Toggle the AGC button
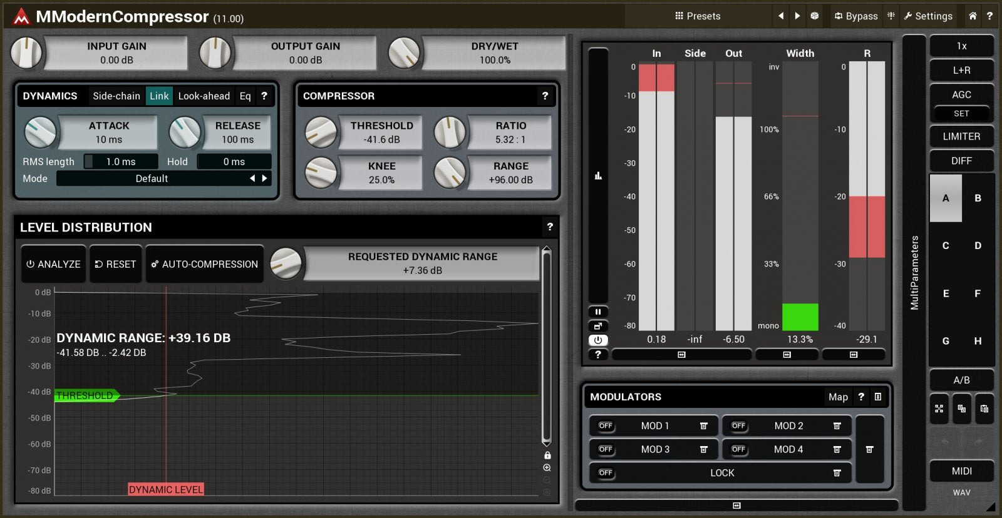This screenshot has width=1002, height=518. coord(961,94)
